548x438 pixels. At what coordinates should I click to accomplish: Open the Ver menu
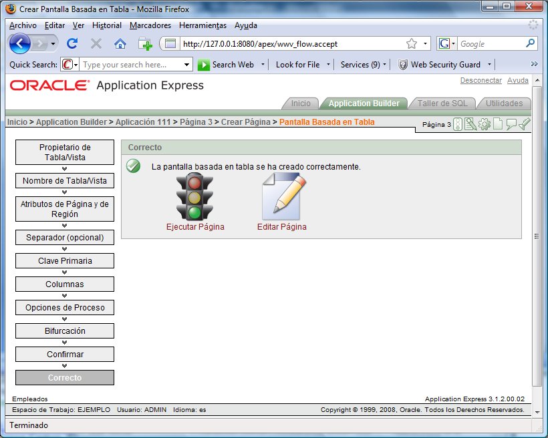coord(78,25)
